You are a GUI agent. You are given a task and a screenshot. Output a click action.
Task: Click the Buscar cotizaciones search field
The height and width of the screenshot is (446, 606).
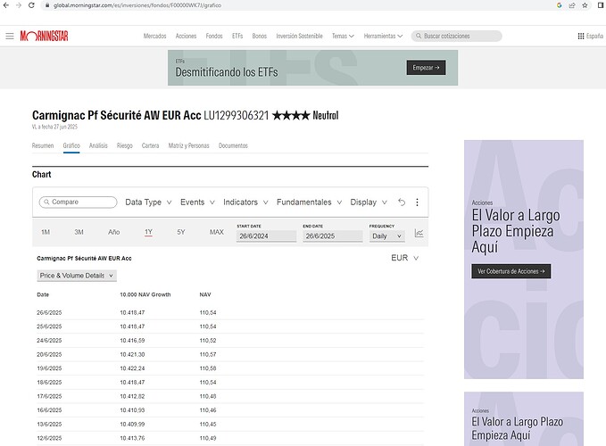[x=457, y=36]
